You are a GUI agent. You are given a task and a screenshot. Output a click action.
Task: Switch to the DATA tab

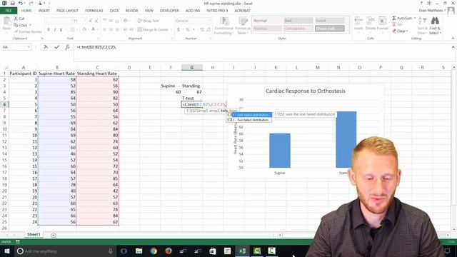[x=114, y=11]
